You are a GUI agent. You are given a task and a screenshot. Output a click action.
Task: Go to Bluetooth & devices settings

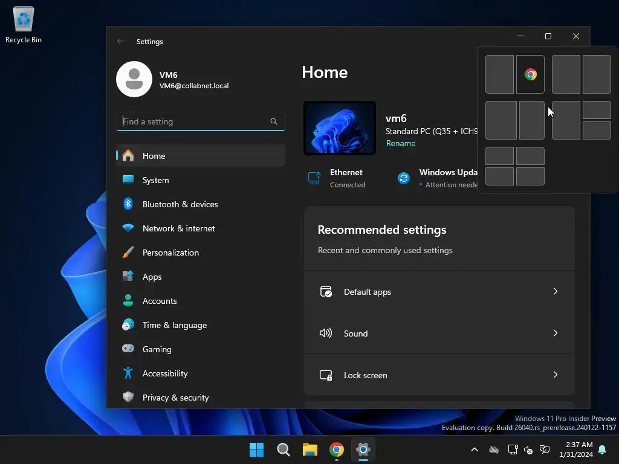[x=201, y=204]
